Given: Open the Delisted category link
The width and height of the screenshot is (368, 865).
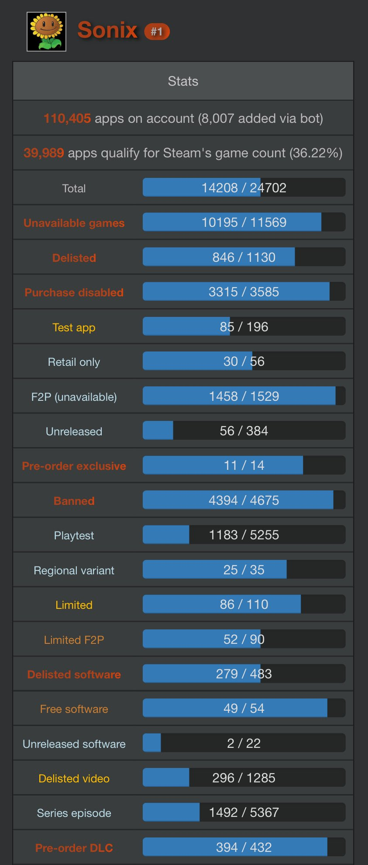Looking at the screenshot, I should tap(74, 258).
